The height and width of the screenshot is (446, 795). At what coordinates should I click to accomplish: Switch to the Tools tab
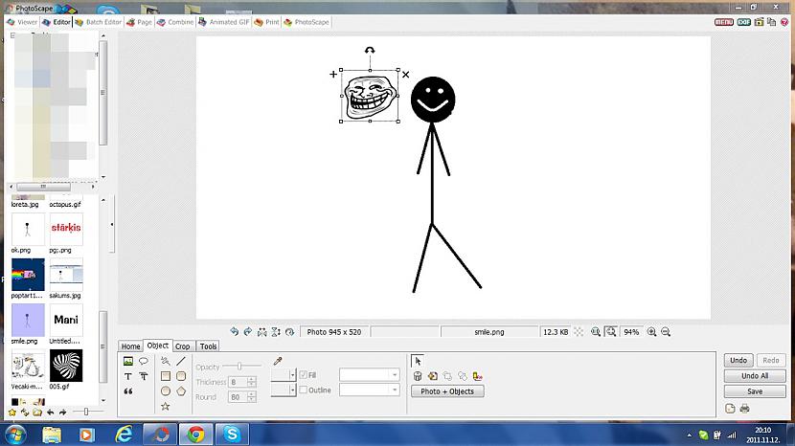coord(208,346)
